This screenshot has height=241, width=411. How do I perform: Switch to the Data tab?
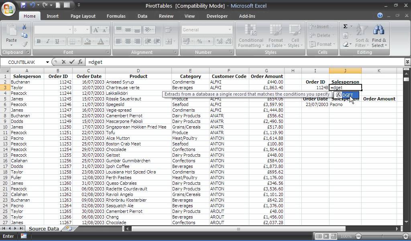point(142,16)
